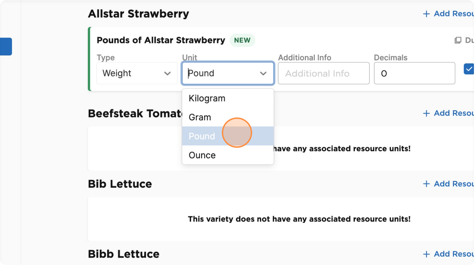Image resolution: width=476 pixels, height=268 pixels.
Task: Click the blue button on left sidebar
Action: pyautogui.click(x=6, y=47)
